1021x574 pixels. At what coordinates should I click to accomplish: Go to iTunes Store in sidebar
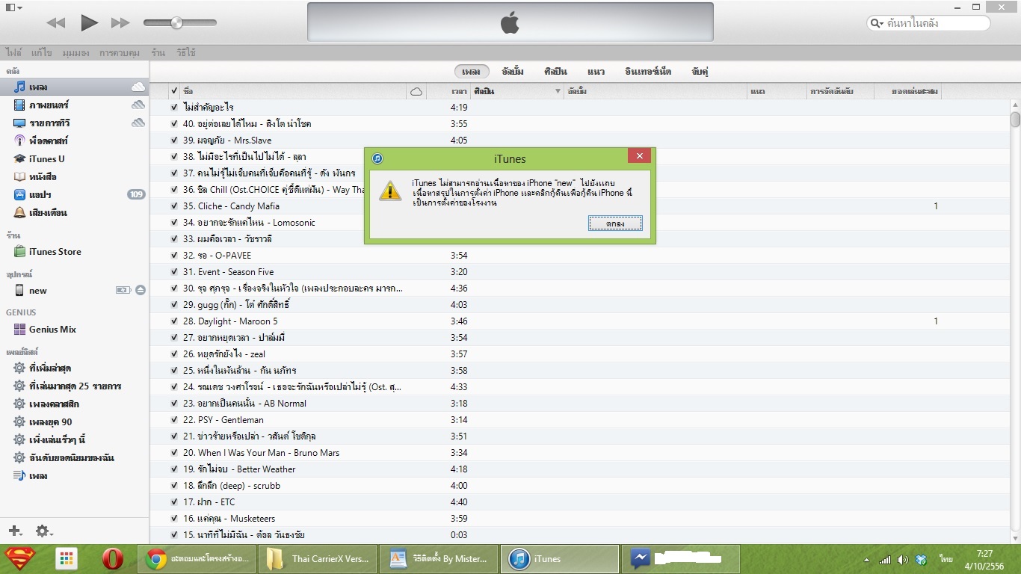point(55,251)
